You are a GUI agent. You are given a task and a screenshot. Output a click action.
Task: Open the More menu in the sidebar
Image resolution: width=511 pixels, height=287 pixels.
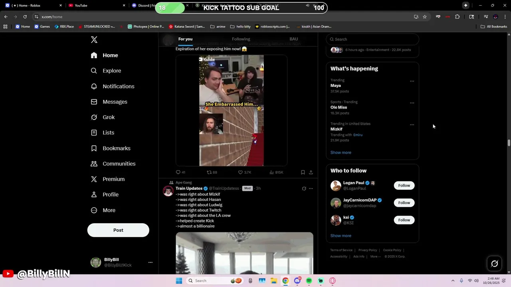[103, 210]
